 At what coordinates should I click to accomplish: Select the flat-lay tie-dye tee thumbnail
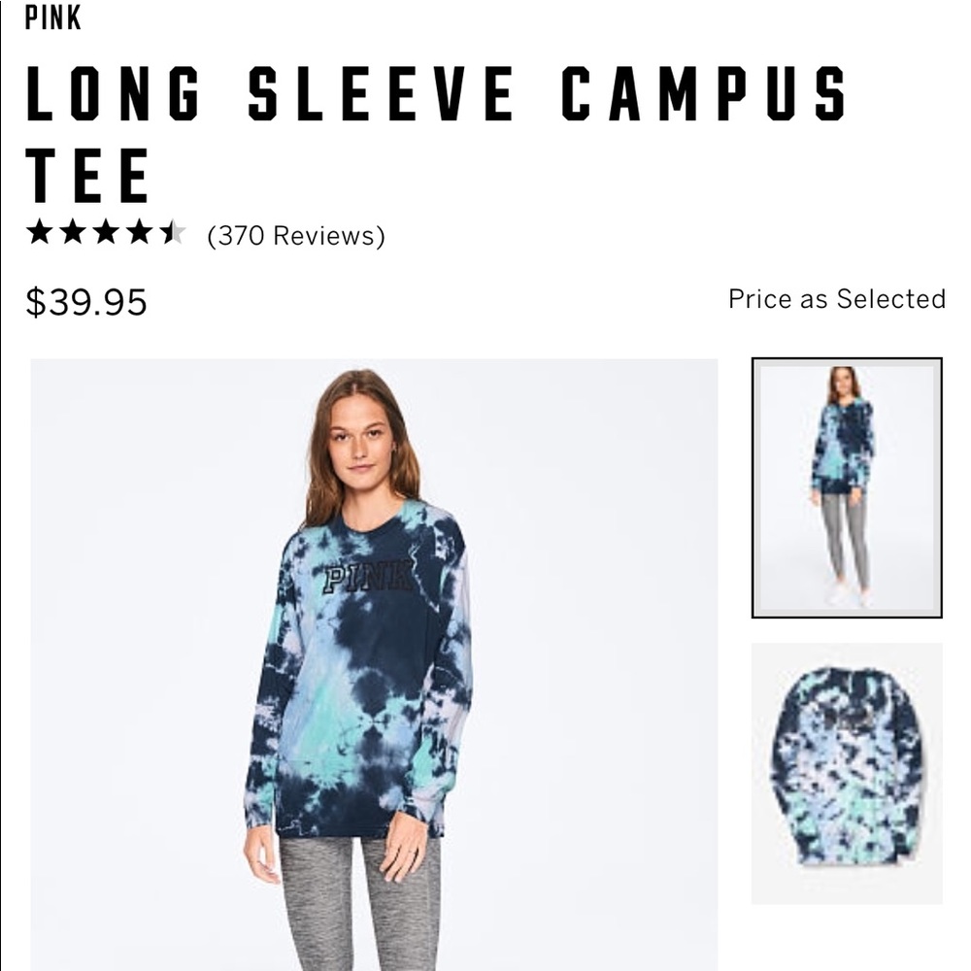(847, 774)
